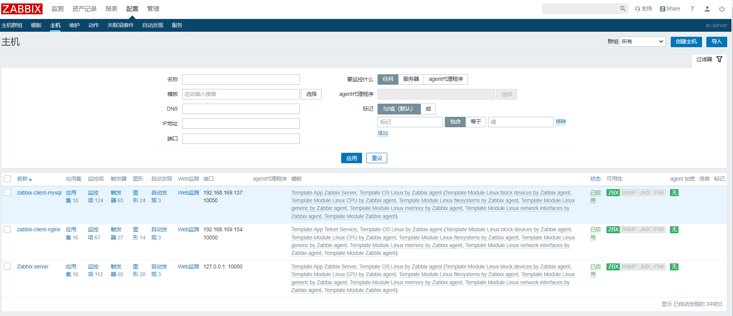Open the 群组 dropdown
This screenshot has width=733, height=316.
(x=642, y=41)
